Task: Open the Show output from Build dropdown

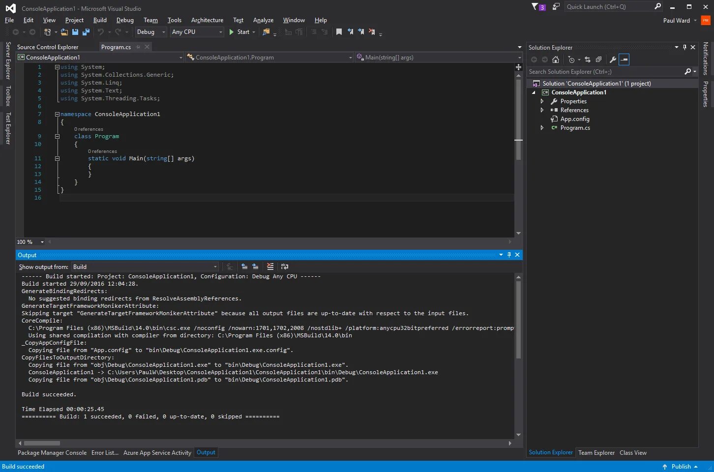Action: [145, 266]
